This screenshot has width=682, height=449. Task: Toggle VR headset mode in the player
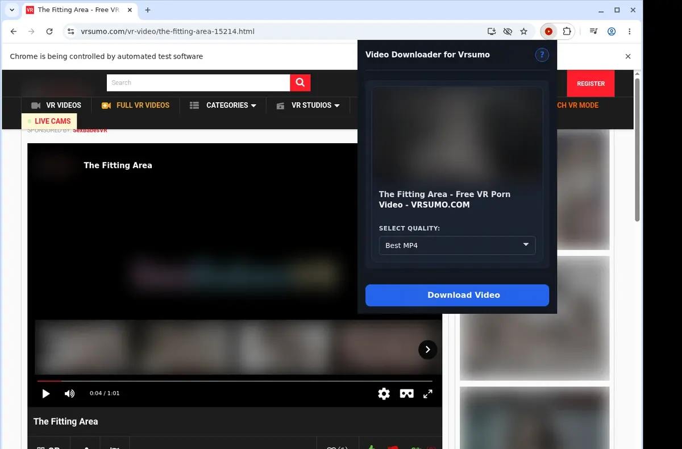406,393
